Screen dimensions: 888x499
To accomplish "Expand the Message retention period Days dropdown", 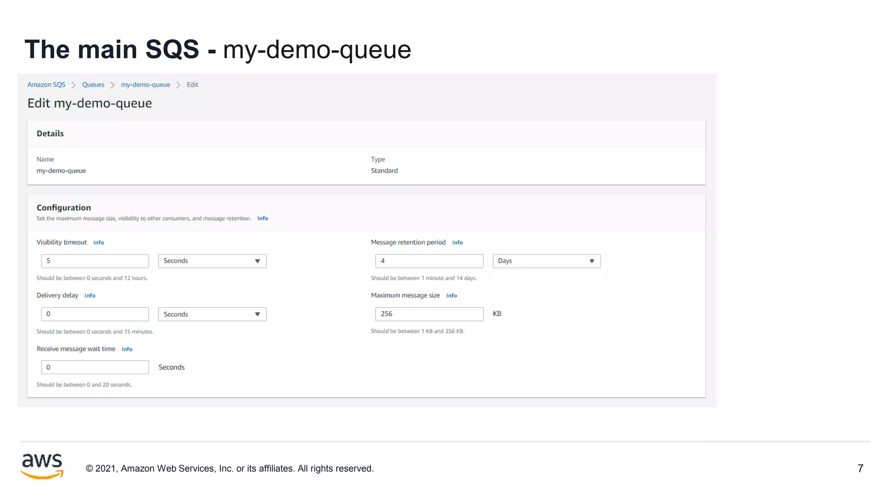I will (x=546, y=261).
